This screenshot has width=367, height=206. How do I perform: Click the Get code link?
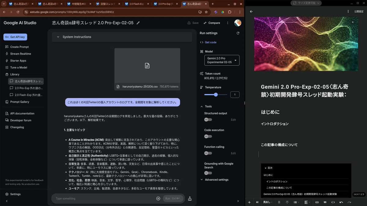[x=208, y=42]
